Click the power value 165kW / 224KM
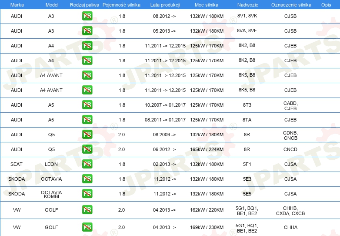The width and height of the screenshot is (340, 236). [x=207, y=149]
